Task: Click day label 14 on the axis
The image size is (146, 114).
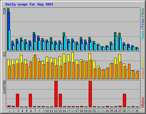Action: point(64,111)
